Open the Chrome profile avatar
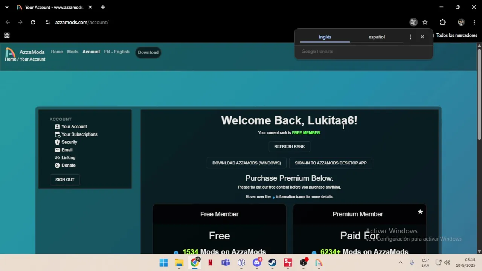 [x=461, y=22]
